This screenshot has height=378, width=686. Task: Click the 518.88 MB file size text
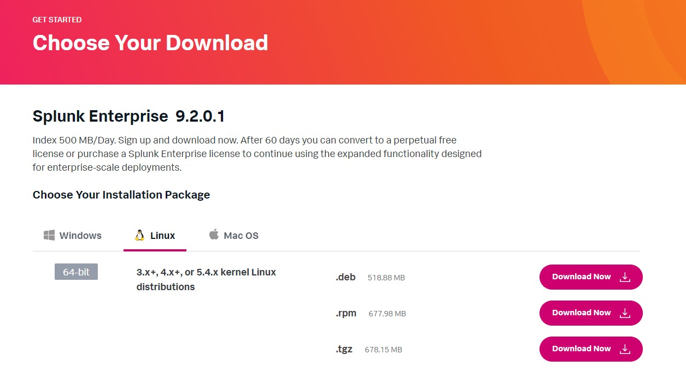pos(386,278)
